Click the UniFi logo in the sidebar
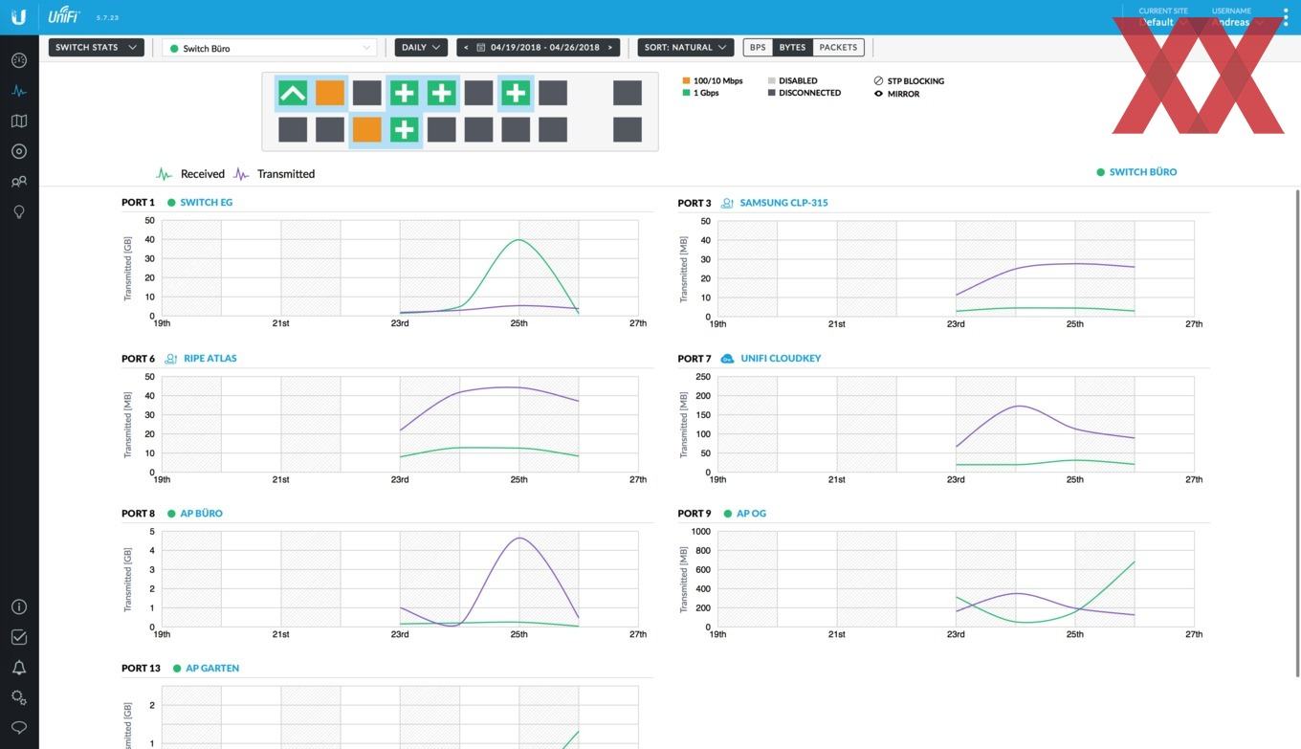 pyautogui.click(x=18, y=17)
